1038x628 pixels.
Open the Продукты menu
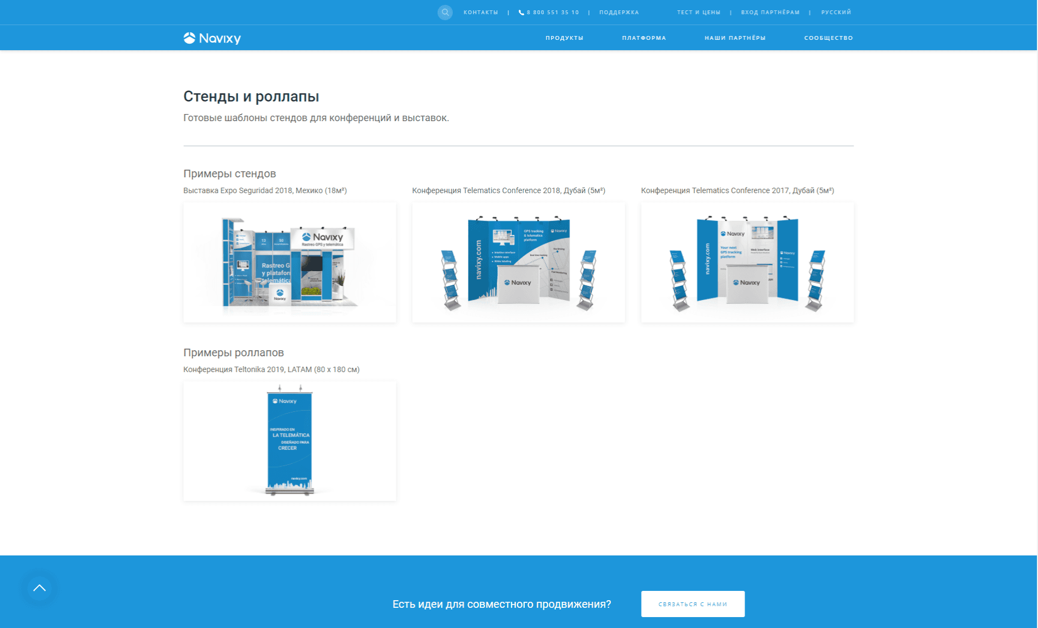coord(565,38)
